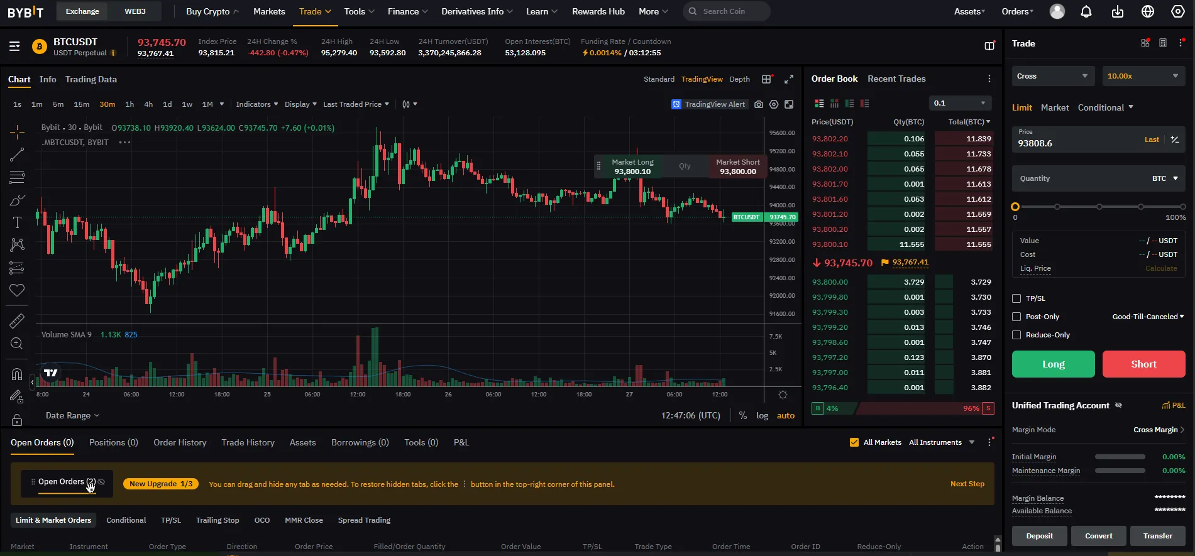The image size is (1195, 556).
Task: Toggle balance visibility eye icon
Action: click(1118, 405)
